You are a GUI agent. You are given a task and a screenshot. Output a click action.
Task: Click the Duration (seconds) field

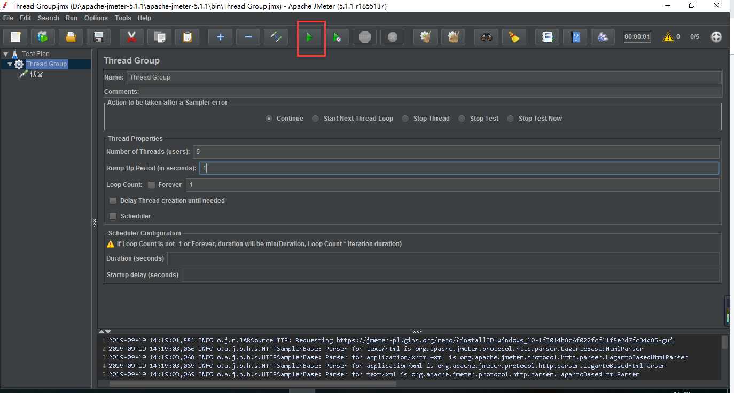(443, 258)
